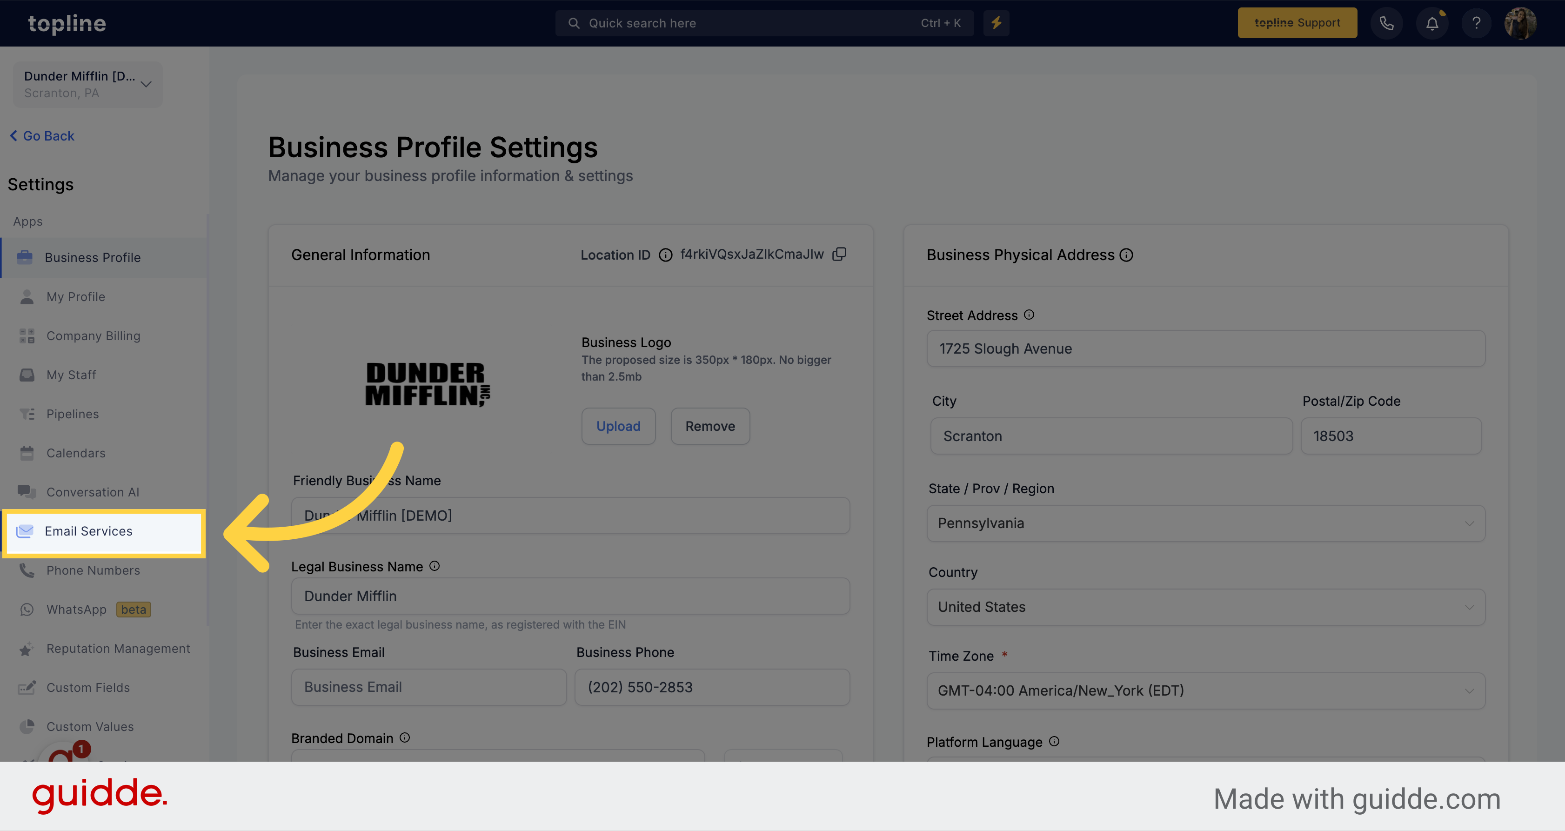The image size is (1565, 831).
Task: Click the Location ID info icon
Action: 666,255
